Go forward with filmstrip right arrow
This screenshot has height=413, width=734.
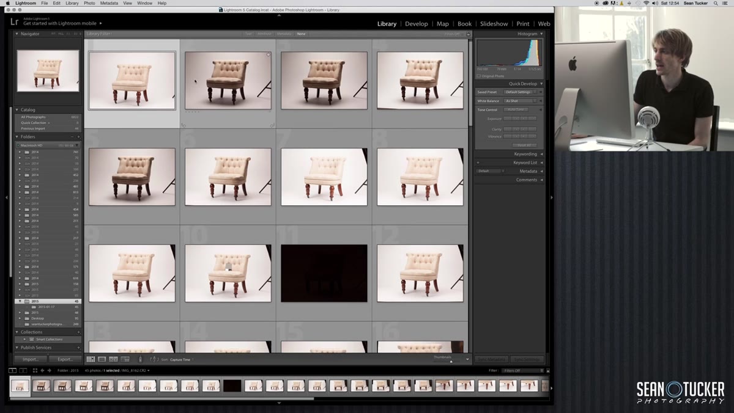(49, 370)
